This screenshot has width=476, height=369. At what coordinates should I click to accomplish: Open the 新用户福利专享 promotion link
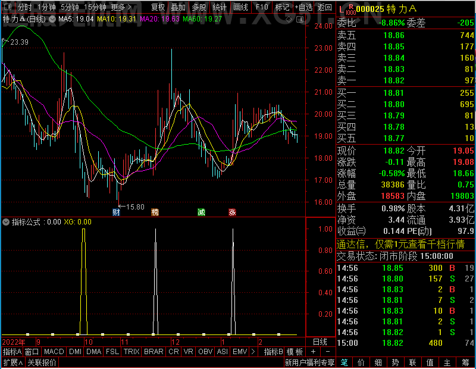tap(309, 362)
